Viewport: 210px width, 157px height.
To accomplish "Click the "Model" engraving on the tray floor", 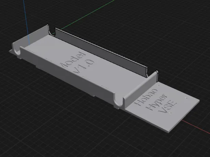I will [73, 59].
